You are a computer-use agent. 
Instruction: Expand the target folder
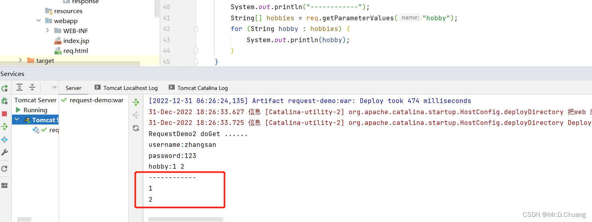pos(20,60)
